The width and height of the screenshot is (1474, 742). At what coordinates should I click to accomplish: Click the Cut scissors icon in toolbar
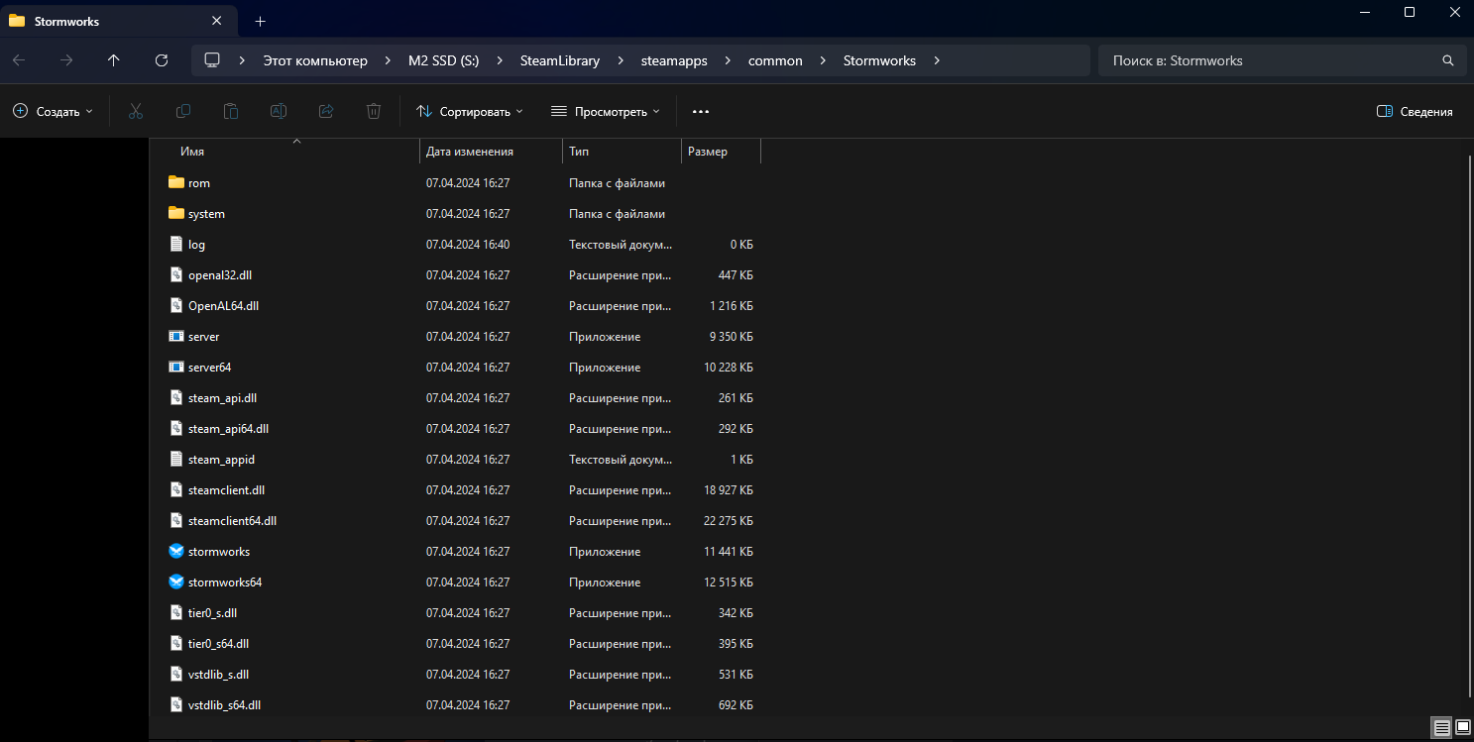[136, 112]
